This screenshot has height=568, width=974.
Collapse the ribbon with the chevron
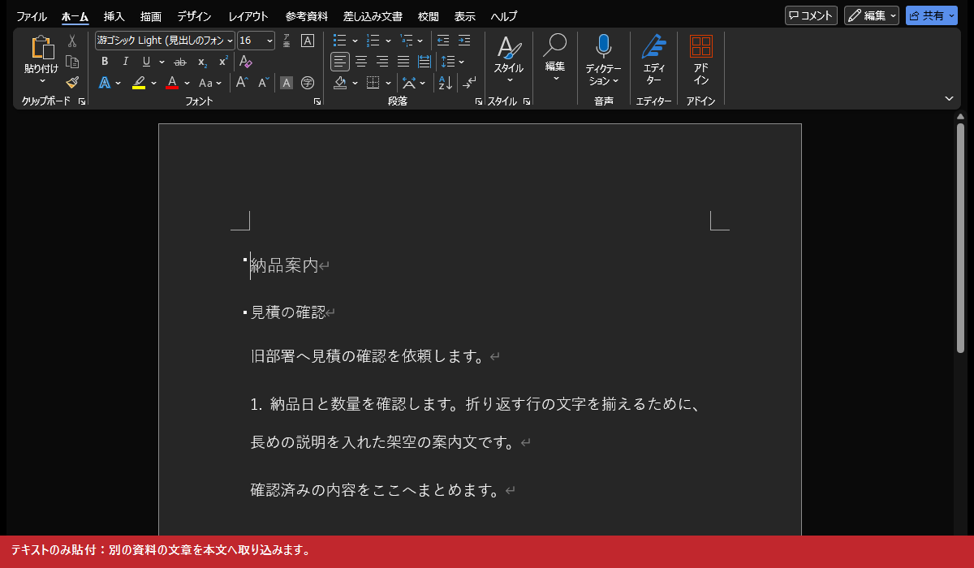pyautogui.click(x=950, y=98)
